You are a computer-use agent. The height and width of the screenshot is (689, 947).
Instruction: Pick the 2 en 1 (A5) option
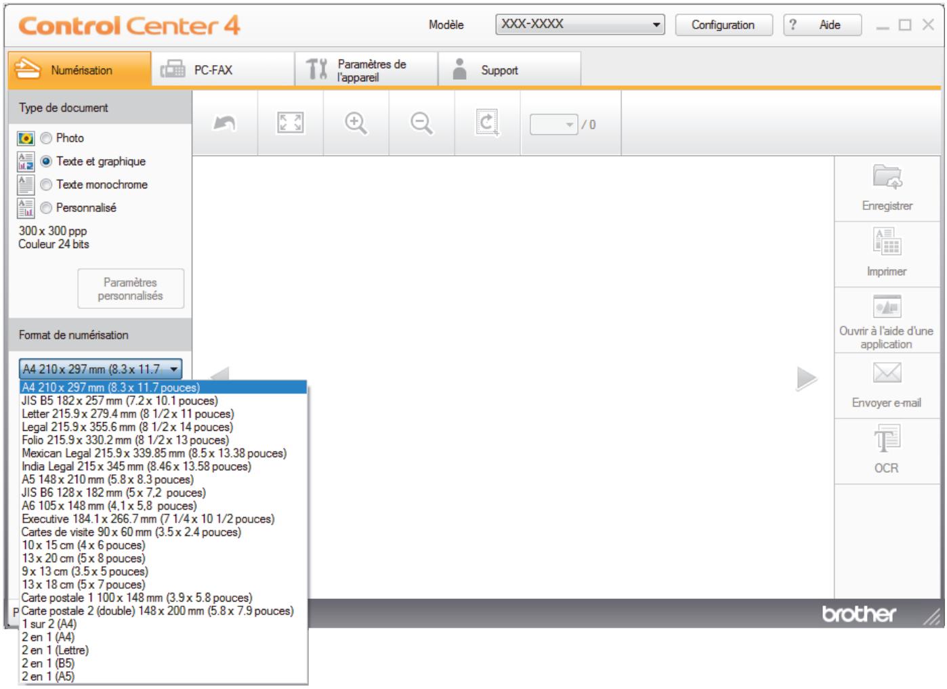tap(163, 677)
